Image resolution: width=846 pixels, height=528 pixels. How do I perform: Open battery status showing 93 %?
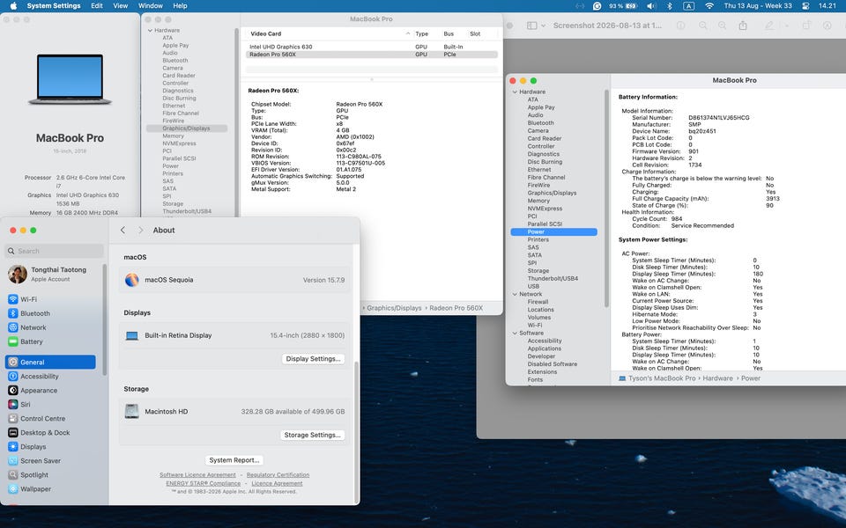pyautogui.click(x=623, y=6)
